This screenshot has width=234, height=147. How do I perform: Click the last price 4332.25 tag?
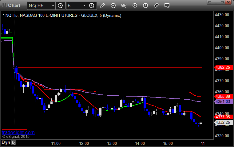[x=223, y=122]
